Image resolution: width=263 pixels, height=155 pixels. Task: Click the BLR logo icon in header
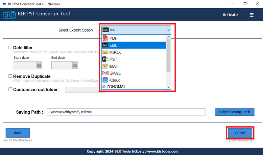click(9, 15)
